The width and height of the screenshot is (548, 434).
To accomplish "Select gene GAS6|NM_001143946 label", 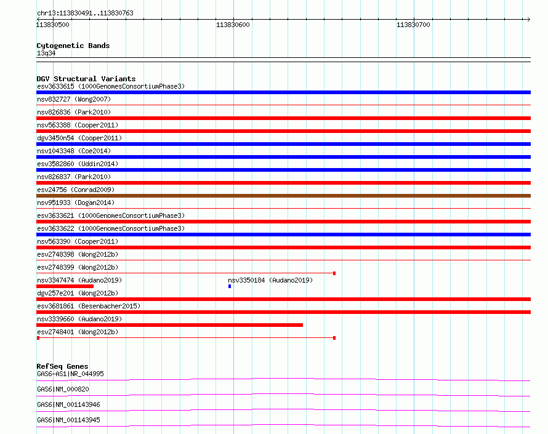I will point(68,404).
